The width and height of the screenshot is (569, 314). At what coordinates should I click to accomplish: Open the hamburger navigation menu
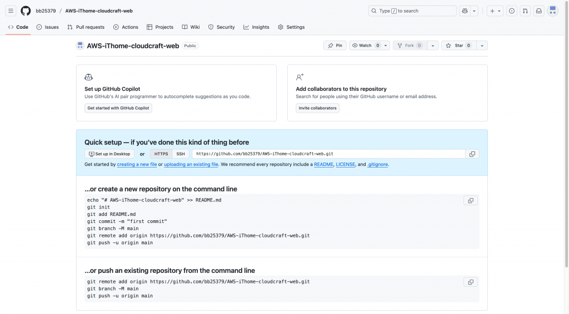[11, 11]
